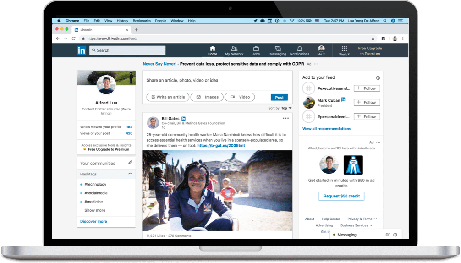
Task: Open the Messaging icon in navbar
Action: [x=278, y=49]
